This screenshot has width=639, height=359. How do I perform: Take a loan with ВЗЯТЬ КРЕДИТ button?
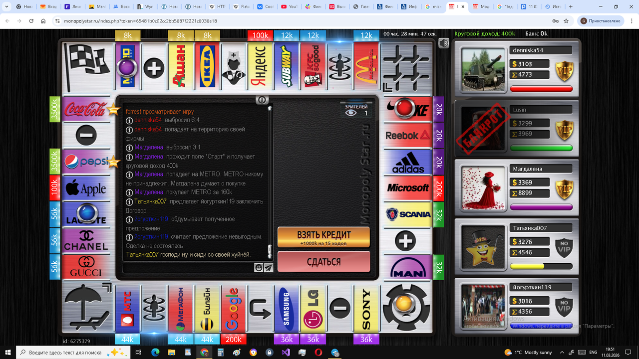pyautogui.click(x=324, y=237)
